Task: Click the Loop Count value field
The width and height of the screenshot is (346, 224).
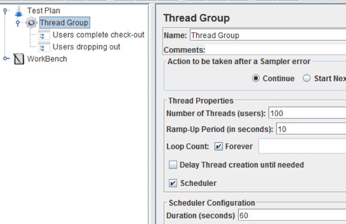Action: tap(302, 146)
